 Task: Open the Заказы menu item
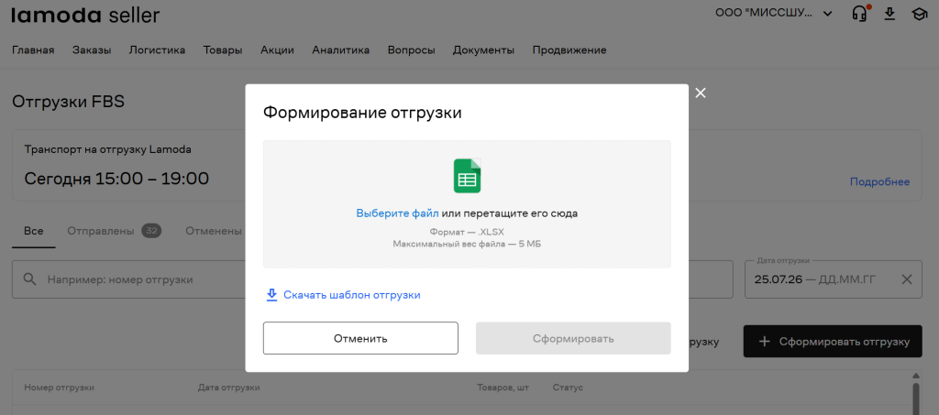coord(92,50)
